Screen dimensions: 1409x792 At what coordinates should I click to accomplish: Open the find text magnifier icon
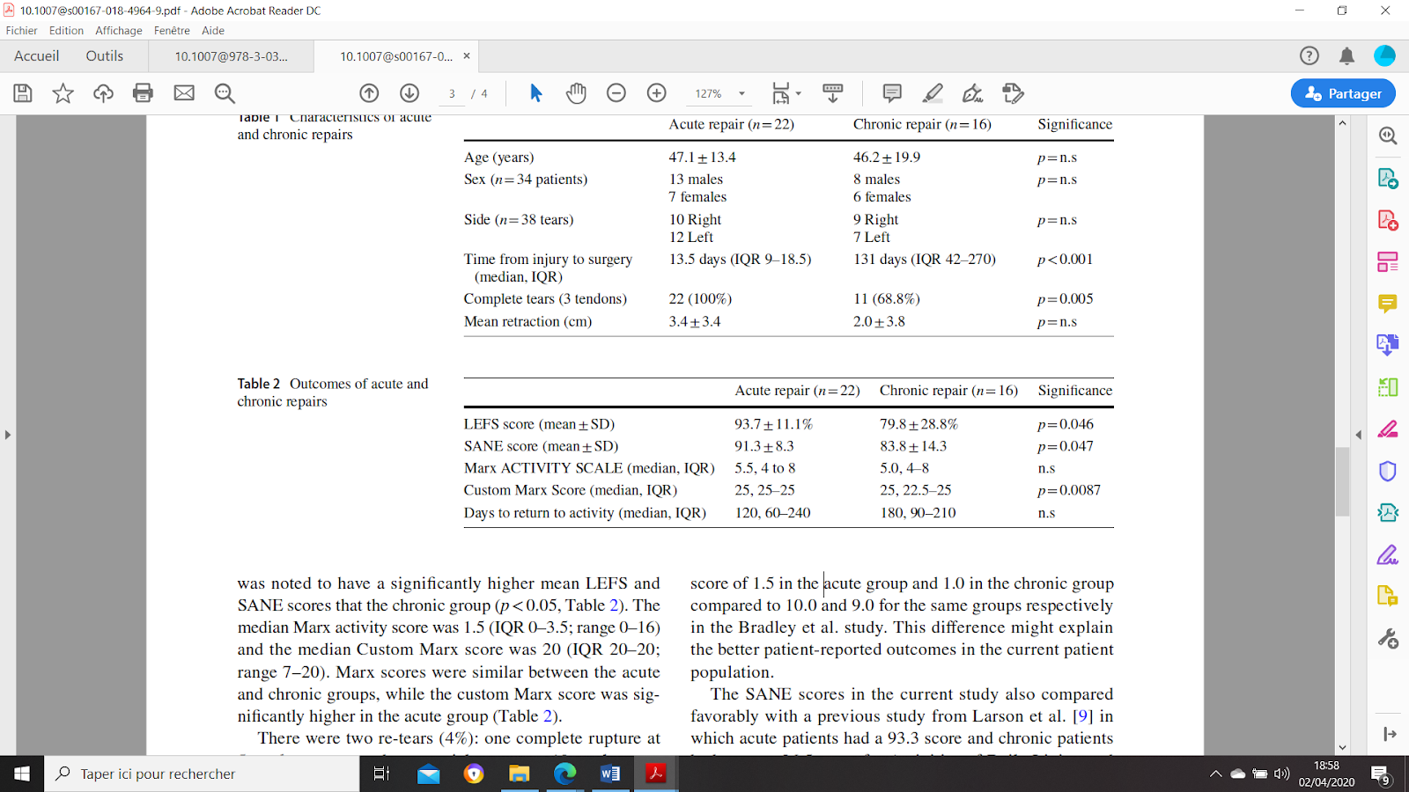point(225,93)
